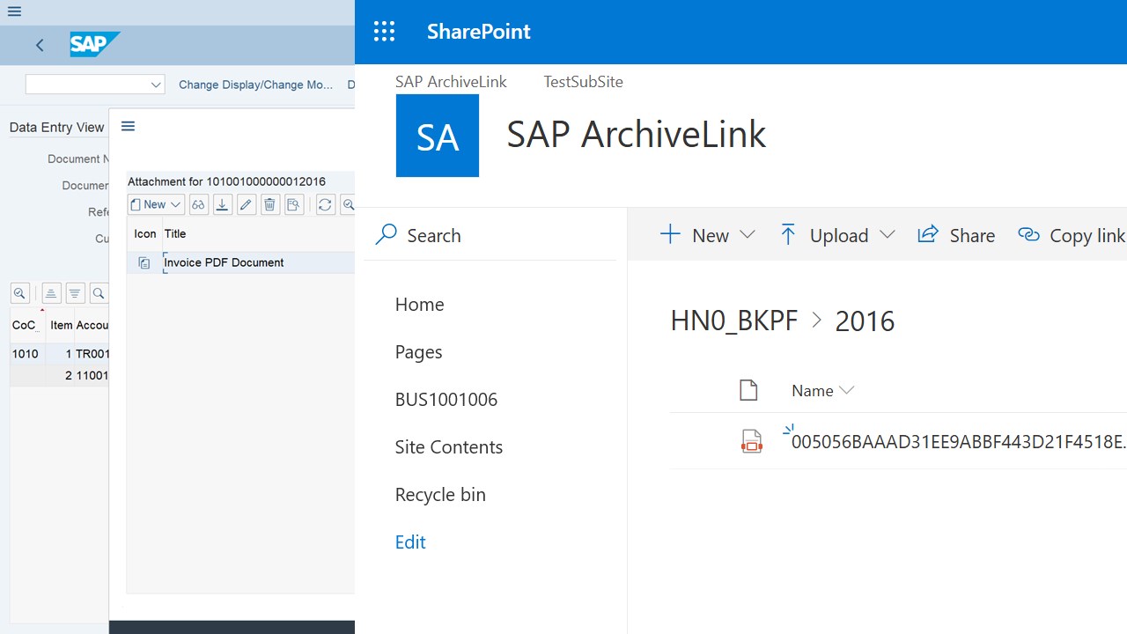Click the Upload button label
The height and width of the screenshot is (634, 1127).
pyautogui.click(x=839, y=236)
